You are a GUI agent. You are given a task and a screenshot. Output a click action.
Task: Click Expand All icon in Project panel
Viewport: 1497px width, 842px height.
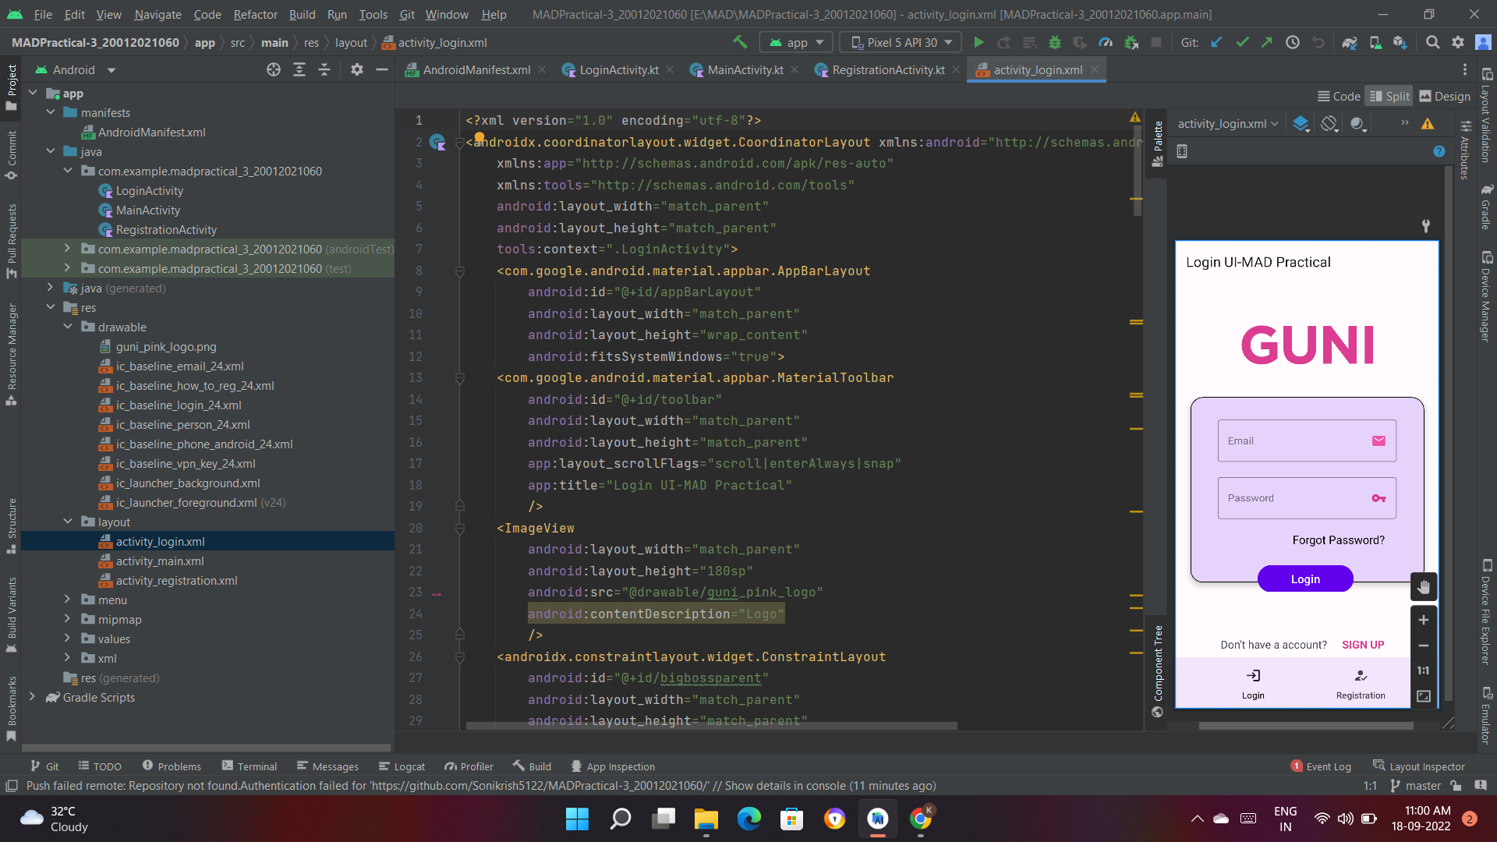pos(299,70)
